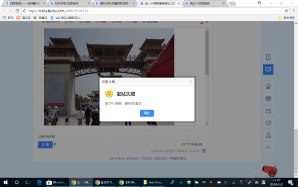The height and width of the screenshot is (187, 298).
Task: Open the 应用 apps bookmark shortcut
Action: pos(8,18)
